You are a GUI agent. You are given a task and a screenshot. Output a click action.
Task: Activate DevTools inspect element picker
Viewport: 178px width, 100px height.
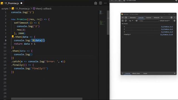(x=123, y=17)
